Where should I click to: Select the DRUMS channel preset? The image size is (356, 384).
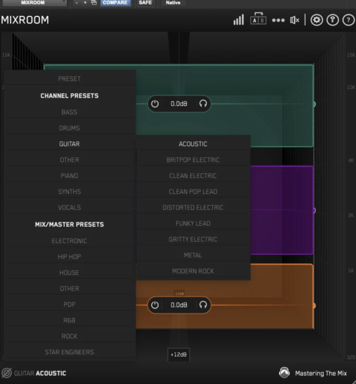point(70,128)
